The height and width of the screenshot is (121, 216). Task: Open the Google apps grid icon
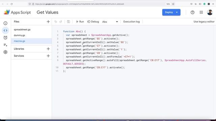point(201,12)
